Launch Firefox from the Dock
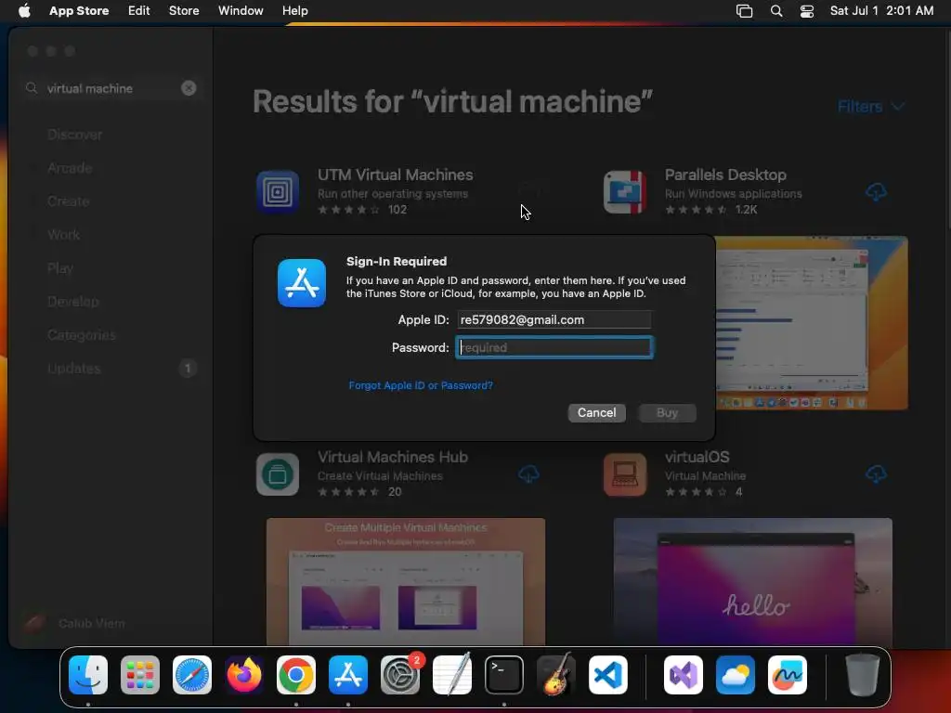Screen dimensions: 951x713 244,675
